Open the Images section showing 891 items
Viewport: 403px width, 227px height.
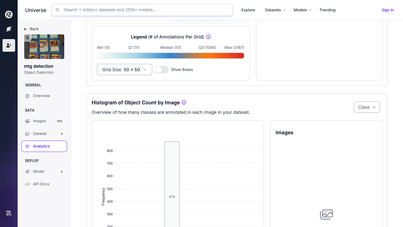[39, 121]
